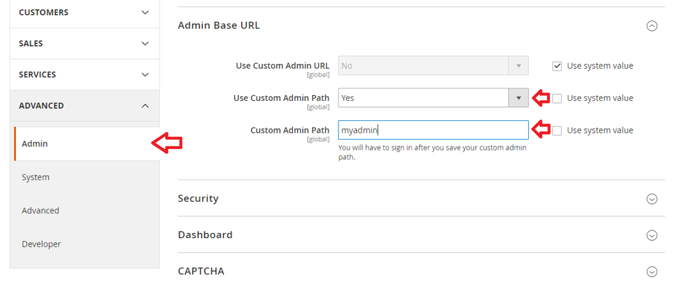677x291 pixels.
Task: Open the Dashboard section heading
Action: click(205, 234)
